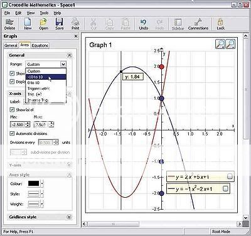This screenshot has height=236, width=251.
Task: Toggle the Display checkbox in General
Action: pyautogui.click(x=12, y=82)
